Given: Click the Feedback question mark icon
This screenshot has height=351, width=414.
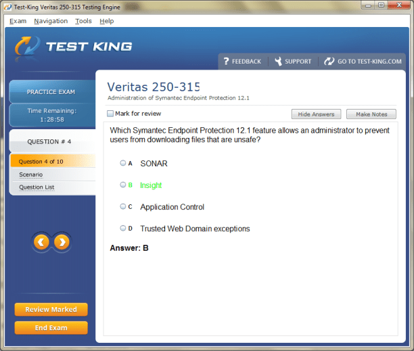Looking at the screenshot, I should (x=226, y=61).
